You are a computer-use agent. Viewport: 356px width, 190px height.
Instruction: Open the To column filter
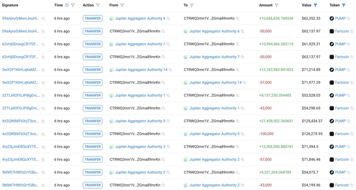pyautogui.click(x=192, y=5)
